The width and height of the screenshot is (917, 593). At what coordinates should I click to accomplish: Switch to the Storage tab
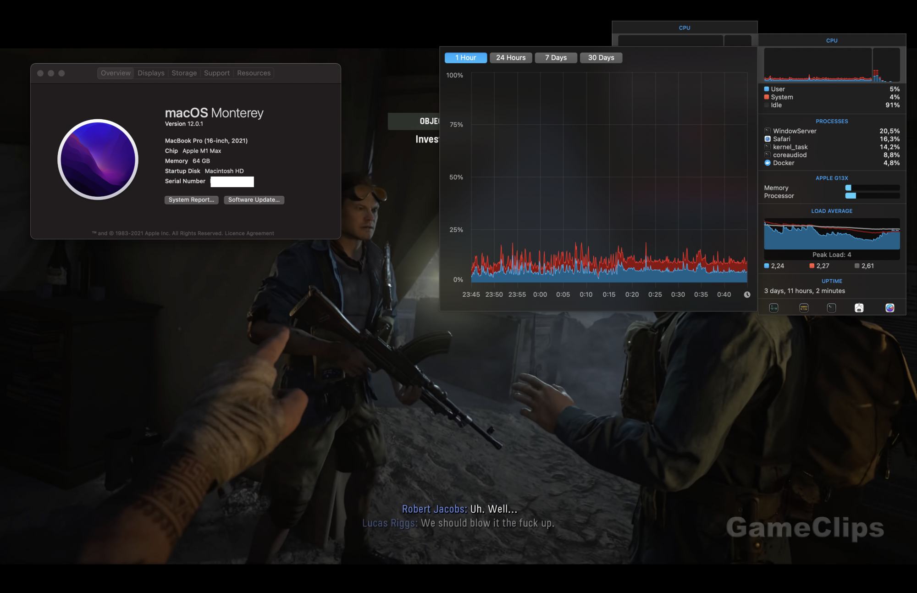[x=184, y=73]
